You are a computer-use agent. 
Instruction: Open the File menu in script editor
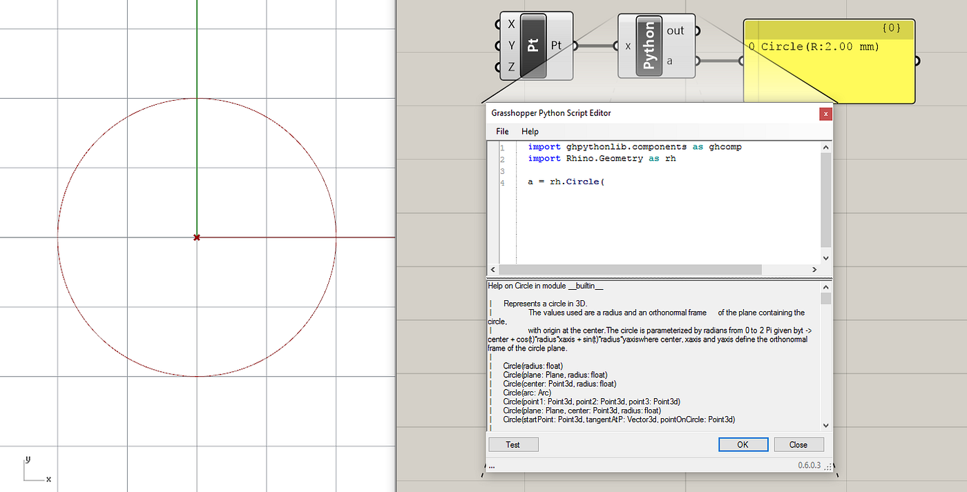(501, 131)
